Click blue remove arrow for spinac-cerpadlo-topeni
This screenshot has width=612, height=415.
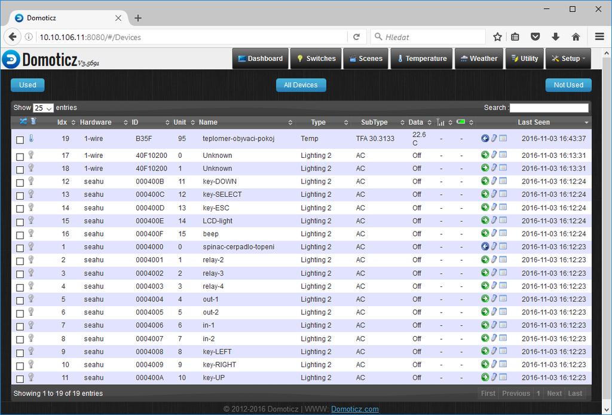(485, 246)
